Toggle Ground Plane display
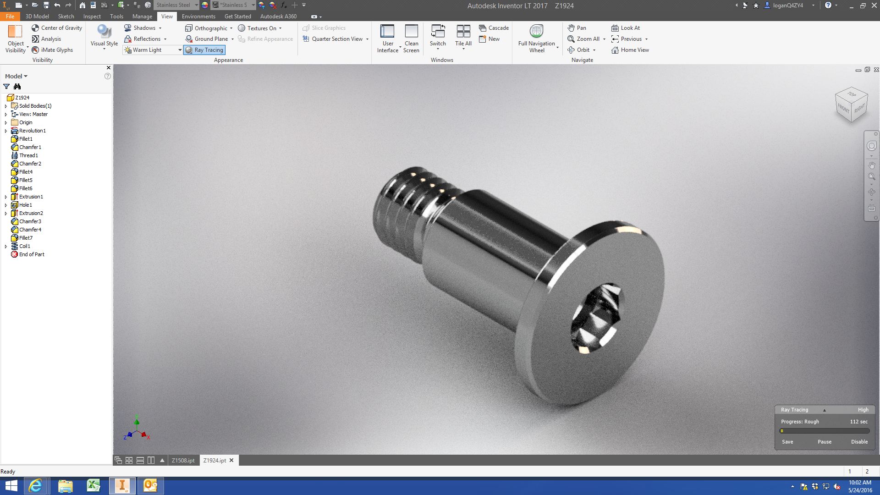The height and width of the screenshot is (495, 880). pyautogui.click(x=206, y=39)
